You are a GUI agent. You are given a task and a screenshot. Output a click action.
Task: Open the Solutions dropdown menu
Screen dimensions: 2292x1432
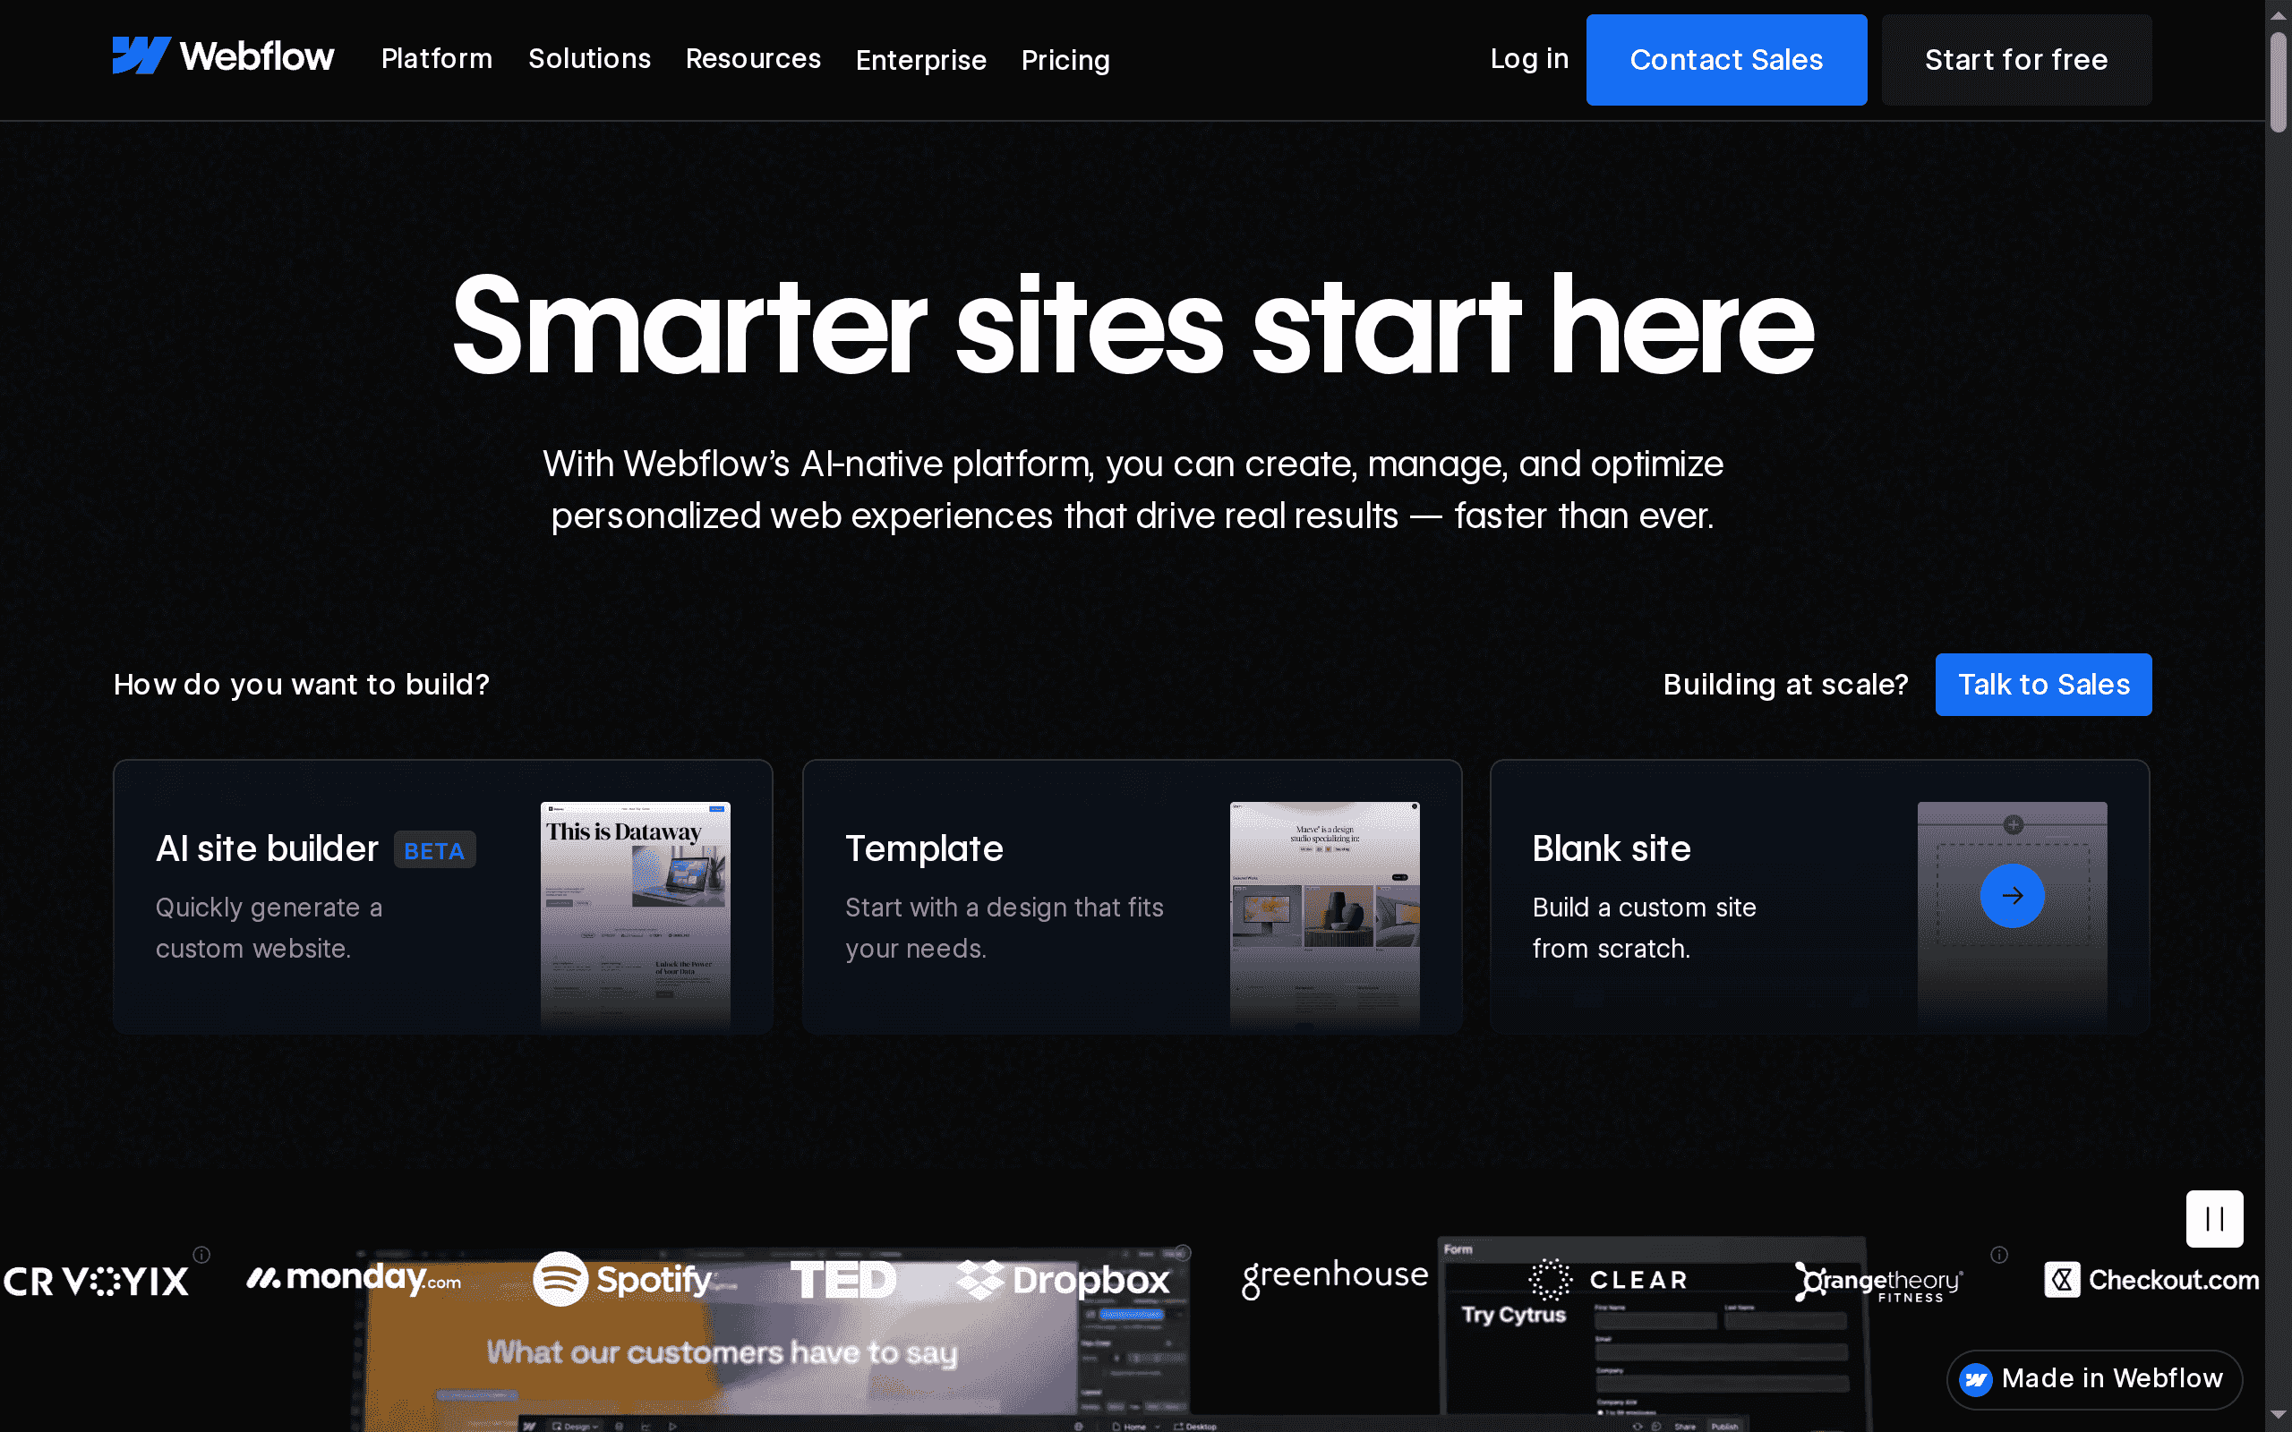589,59
